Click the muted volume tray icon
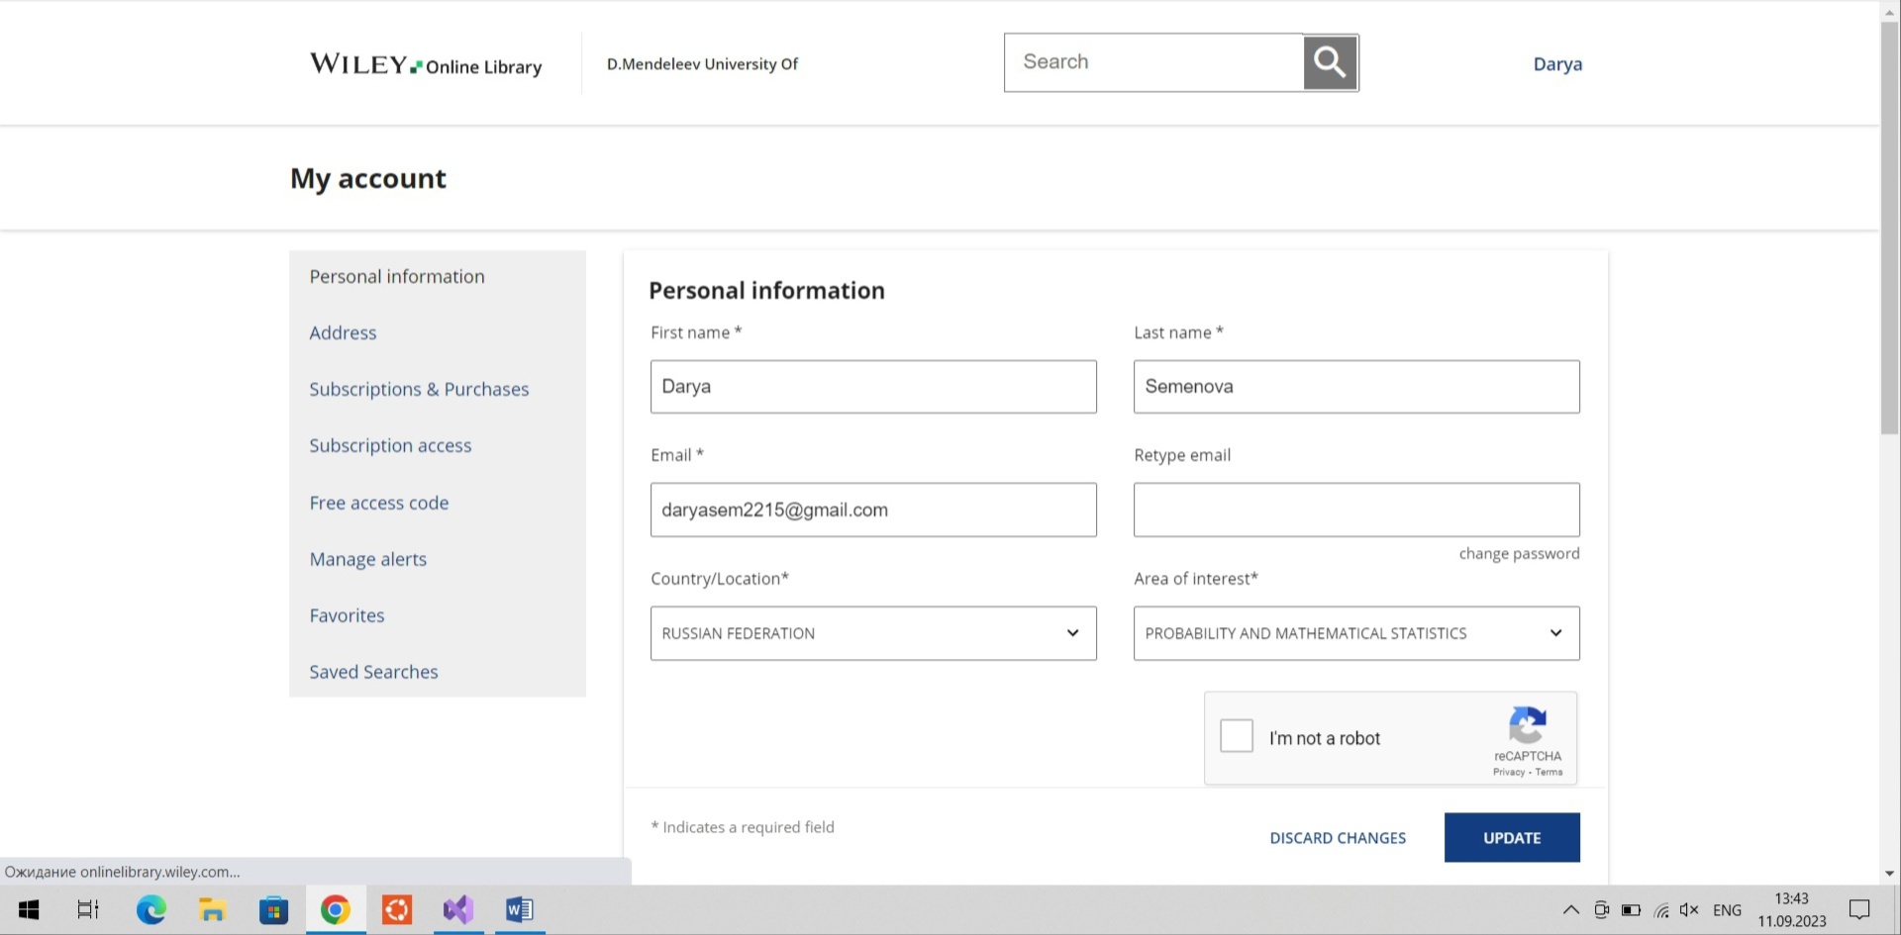The width and height of the screenshot is (1901, 935). pyautogui.click(x=1689, y=910)
